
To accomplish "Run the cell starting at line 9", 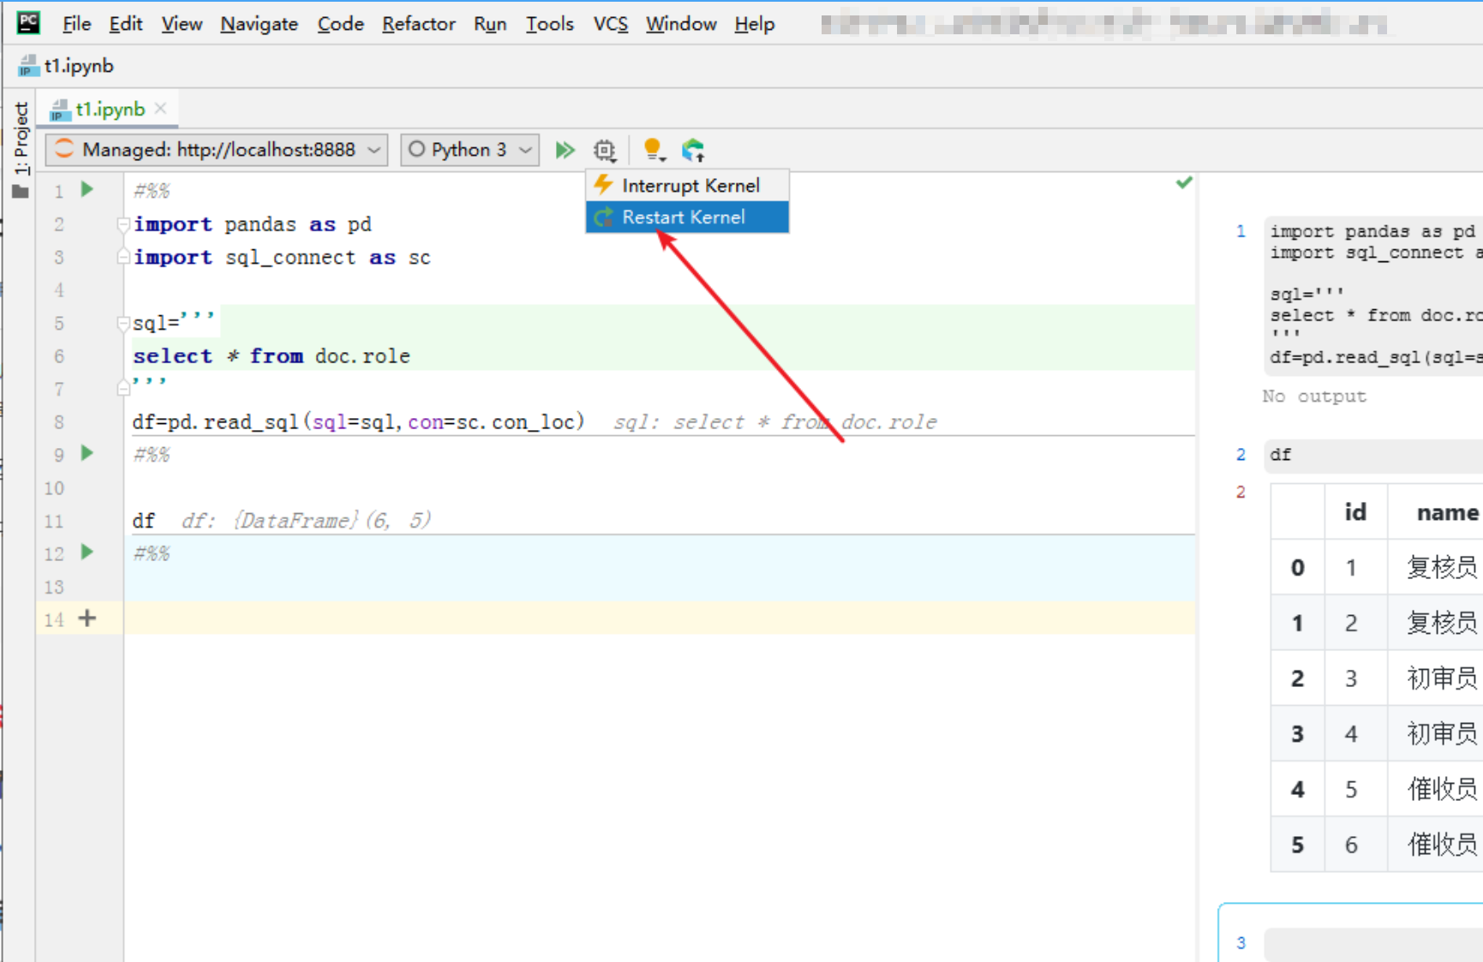I will [x=87, y=453].
